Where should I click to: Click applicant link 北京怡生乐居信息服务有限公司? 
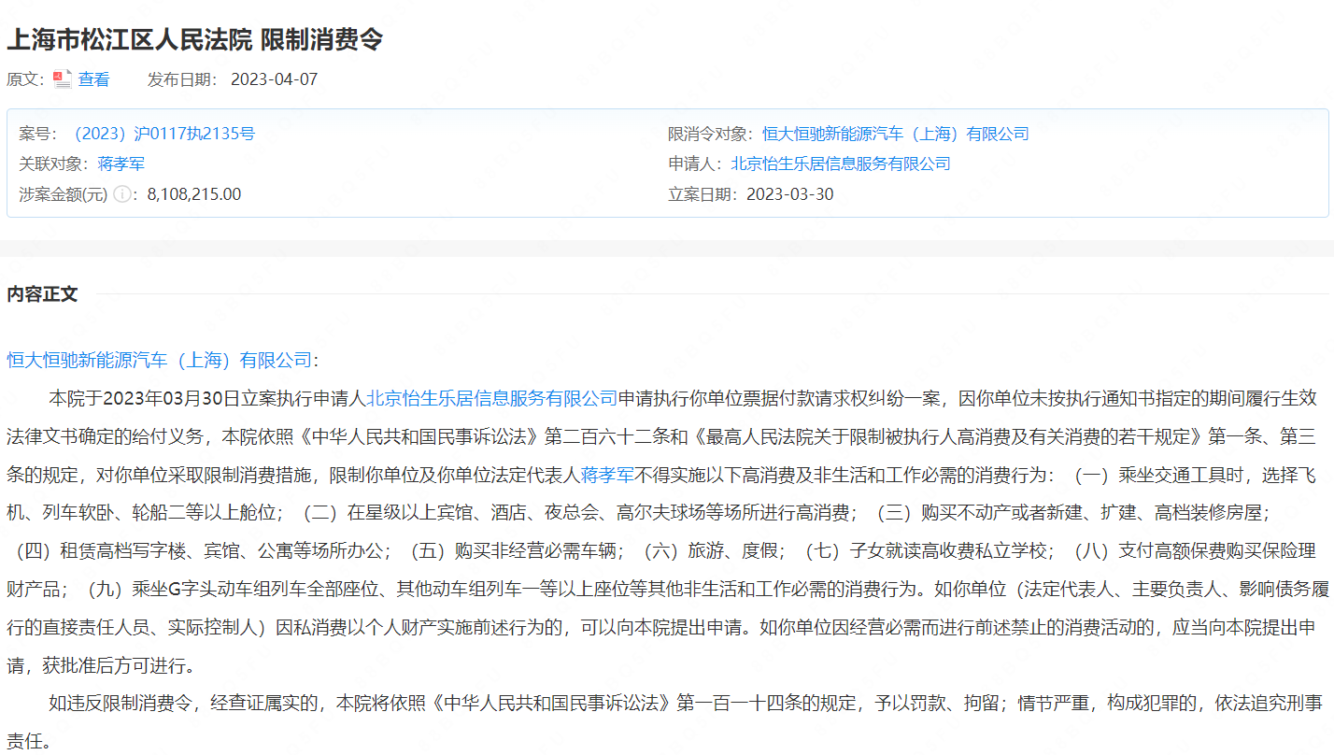coord(833,164)
